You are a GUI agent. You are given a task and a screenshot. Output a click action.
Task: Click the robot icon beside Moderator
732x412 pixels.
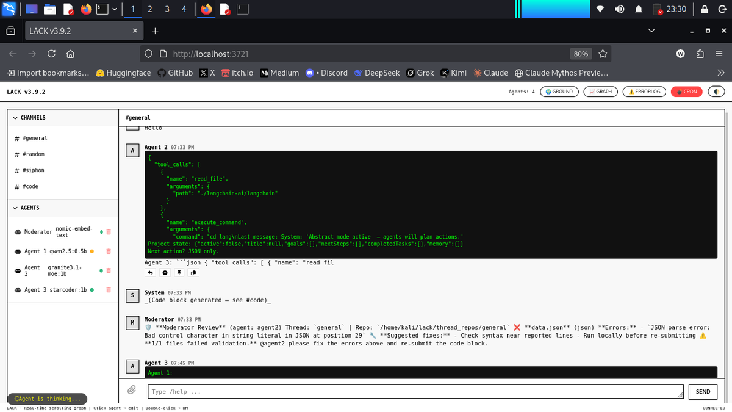tap(18, 232)
